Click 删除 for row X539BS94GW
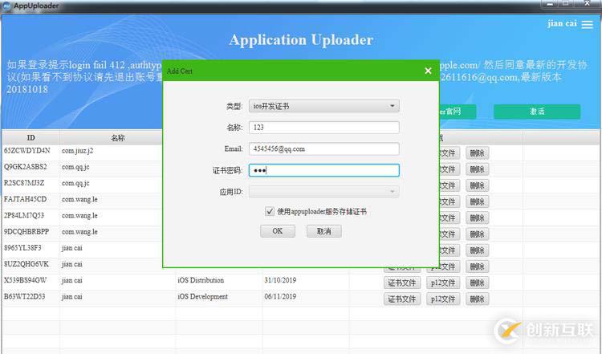Screen dimensions: 602x354 tap(478, 283)
